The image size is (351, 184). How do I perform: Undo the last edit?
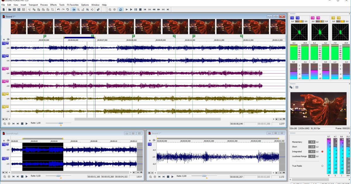point(58,9)
